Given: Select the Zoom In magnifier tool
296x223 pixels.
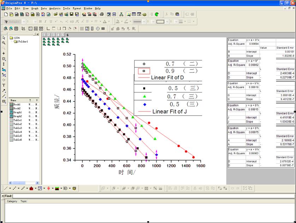Looking at the screenshot, I should (x=4, y=43).
